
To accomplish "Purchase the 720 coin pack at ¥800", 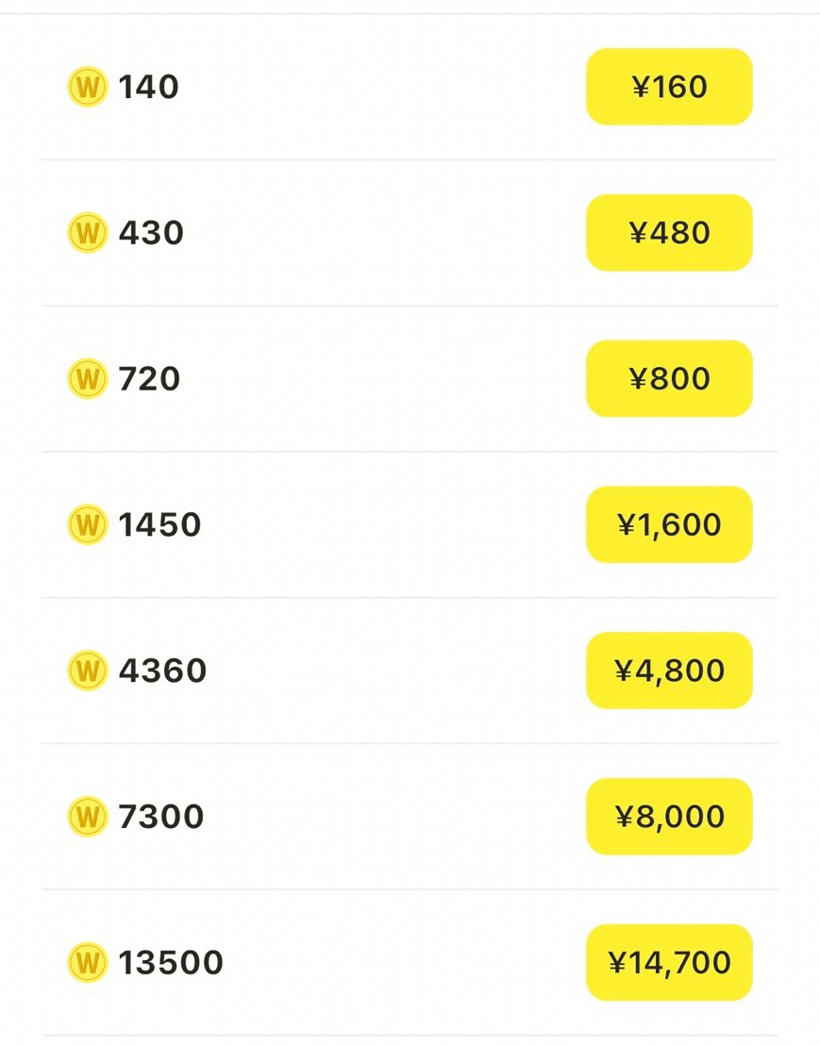I will [x=669, y=379].
